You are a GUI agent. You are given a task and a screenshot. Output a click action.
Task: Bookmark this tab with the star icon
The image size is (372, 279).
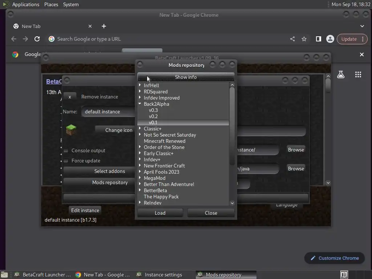(x=304, y=39)
